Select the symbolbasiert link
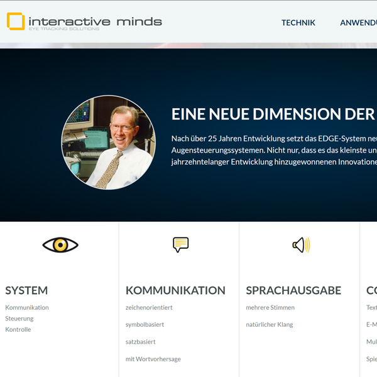 145,325
